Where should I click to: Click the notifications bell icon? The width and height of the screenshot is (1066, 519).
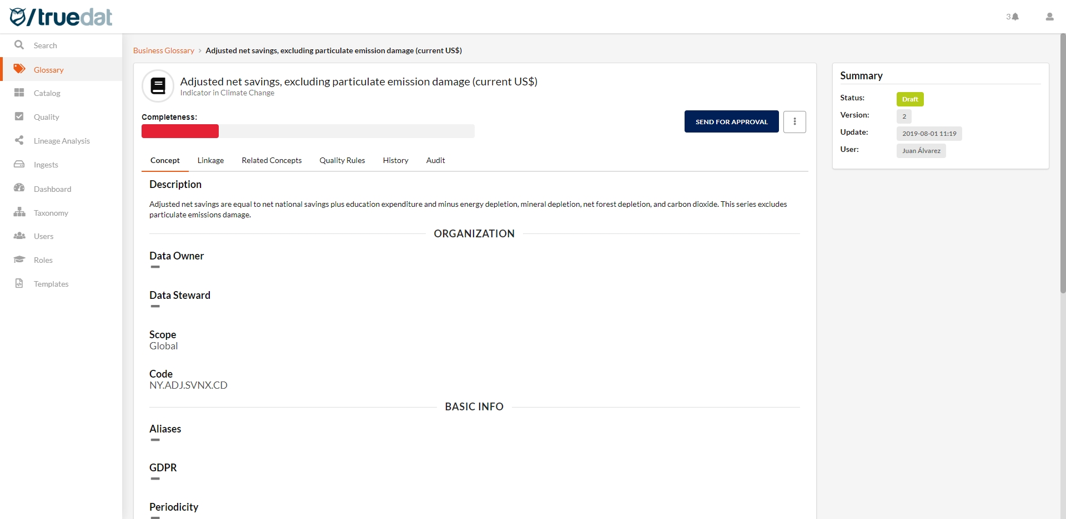1015,17
